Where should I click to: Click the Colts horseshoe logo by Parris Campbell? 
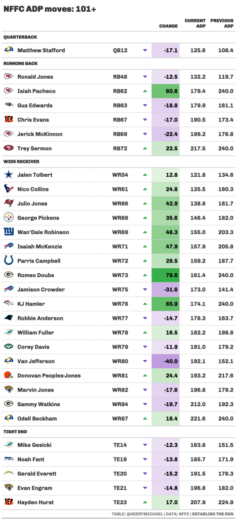click(x=9, y=261)
